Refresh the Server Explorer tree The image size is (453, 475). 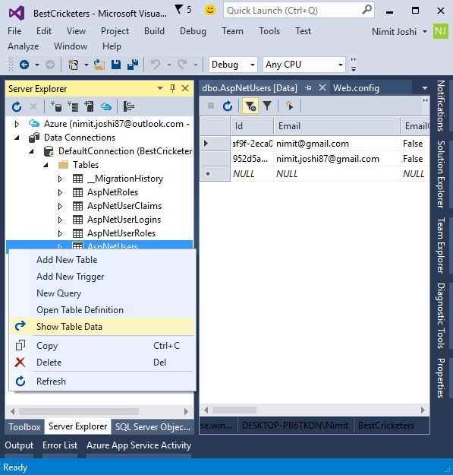pyautogui.click(x=17, y=106)
